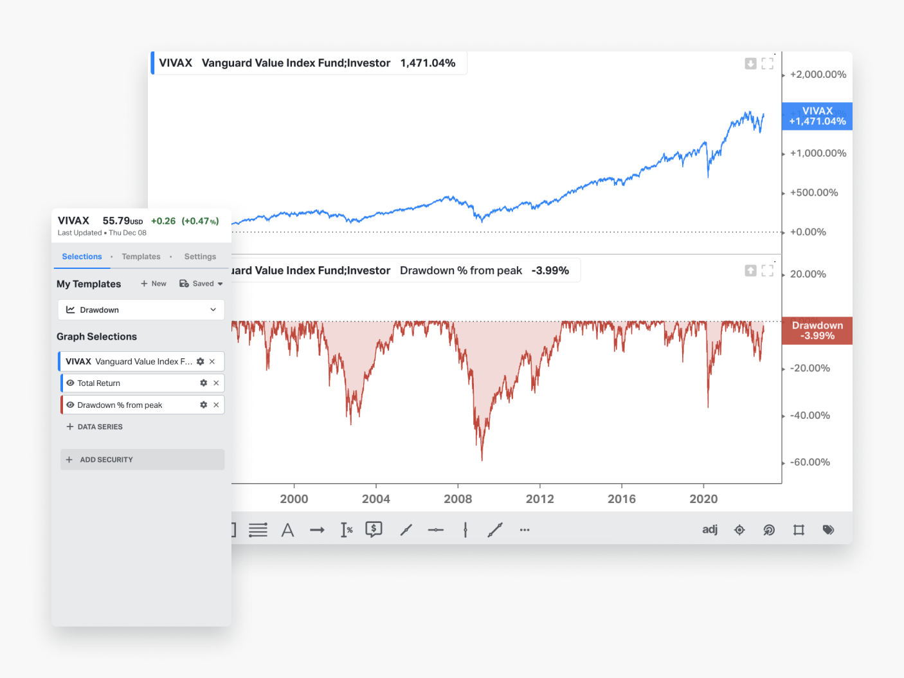
Task: Toggle visibility of Drawdown % from peak
Action: pyautogui.click(x=70, y=405)
